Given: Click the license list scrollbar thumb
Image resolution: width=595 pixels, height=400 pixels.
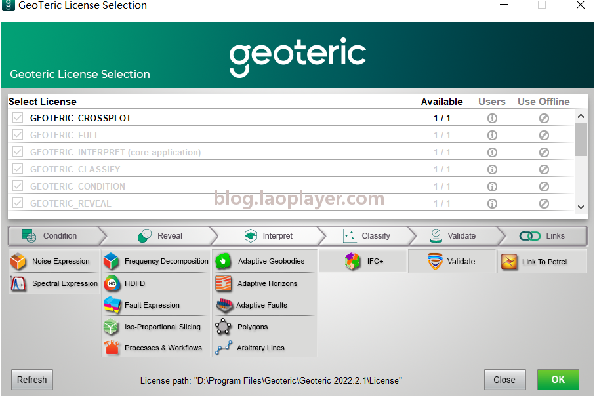Looking at the screenshot, I should (581, 139).
